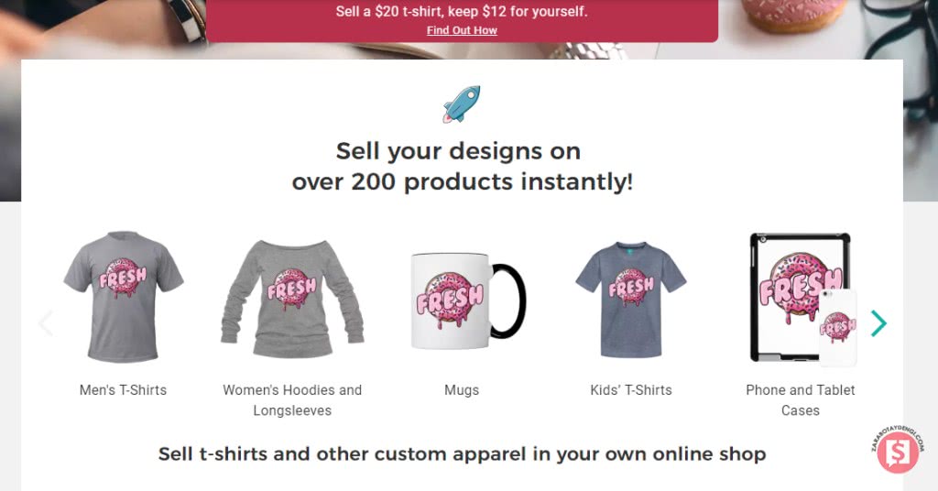Open Women's Hoodies and Longsleeves label
Screen dimensions: 938x491
coord(292,400)
